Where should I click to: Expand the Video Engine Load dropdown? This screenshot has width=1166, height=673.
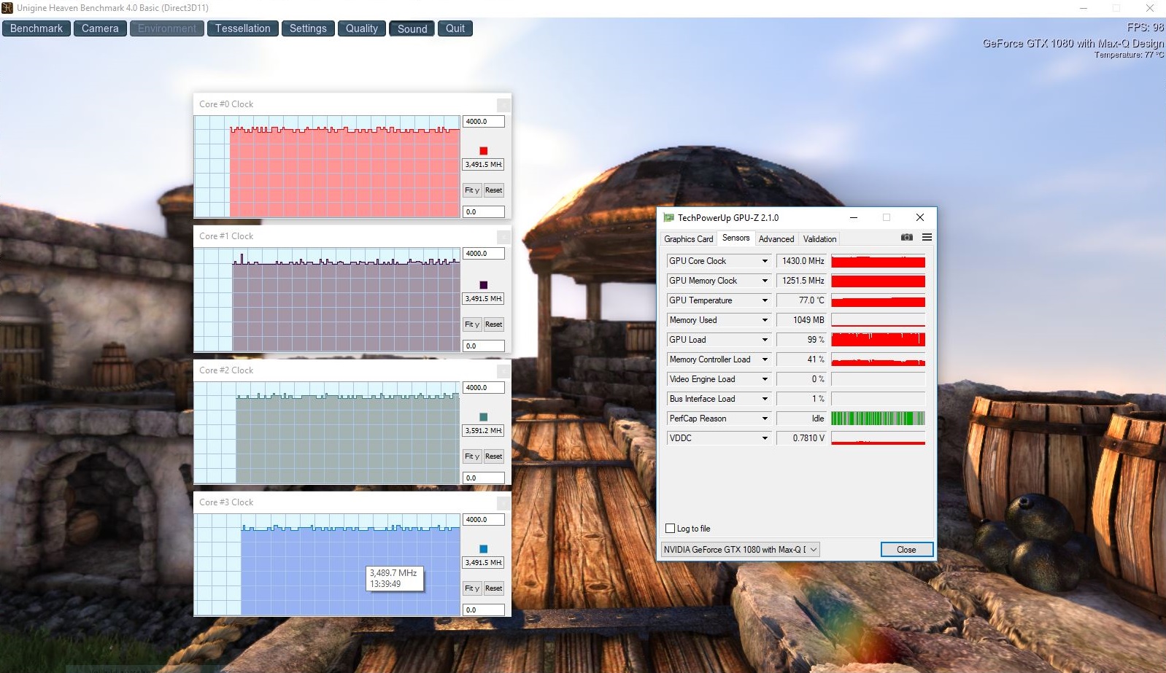[765, 379]
